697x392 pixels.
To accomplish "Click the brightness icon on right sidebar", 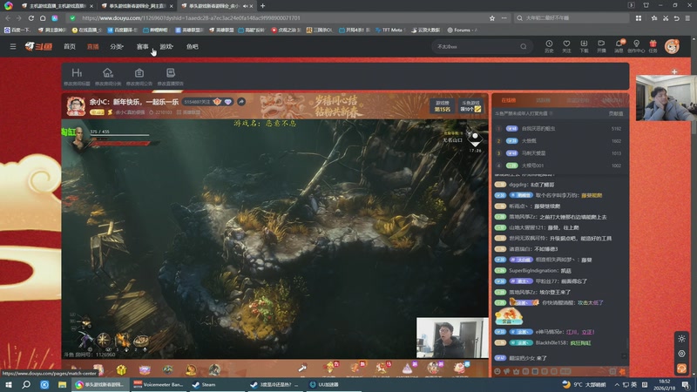I will pos(681,339).
